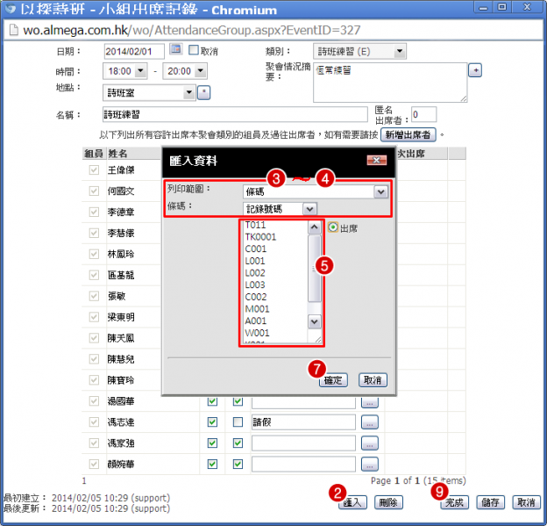Click the 完成 button

click(454, 502)
